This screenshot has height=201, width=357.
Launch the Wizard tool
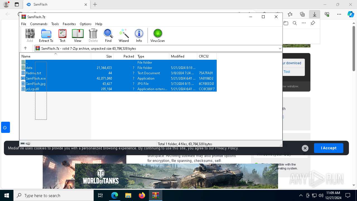click(124, 35)
